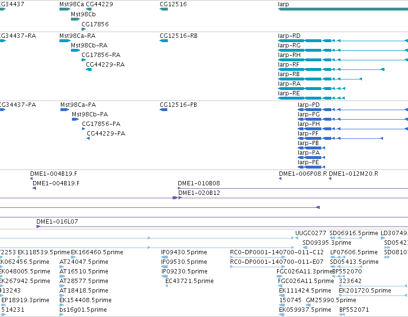Click the larp-RG transcript
The width and height of the screenshot is (408, 317).
(343, 50)
